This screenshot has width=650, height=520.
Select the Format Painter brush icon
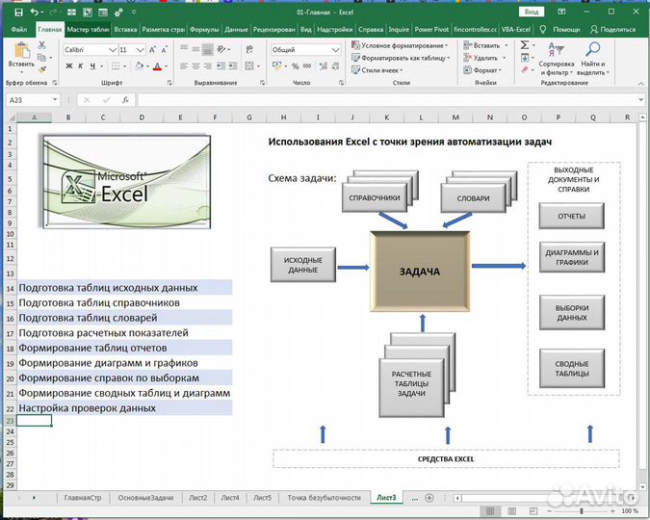tap(41, 69)
